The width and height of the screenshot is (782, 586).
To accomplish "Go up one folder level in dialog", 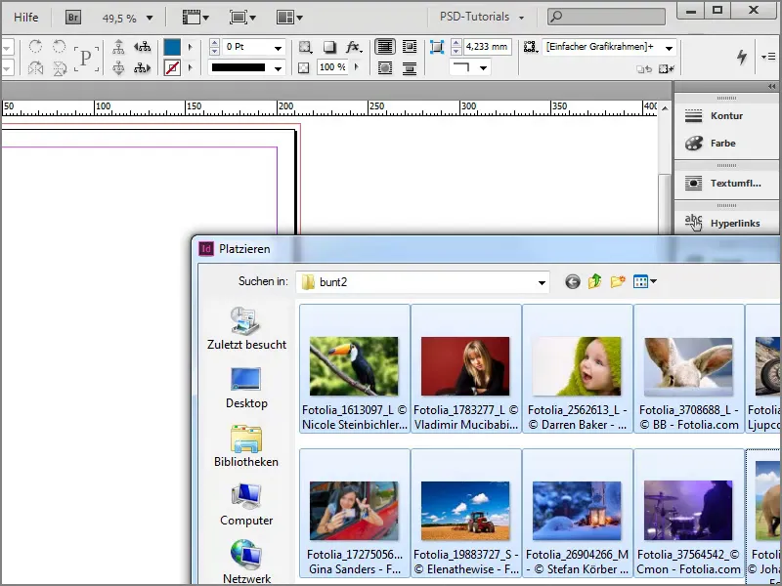I will tap(594, 282).
